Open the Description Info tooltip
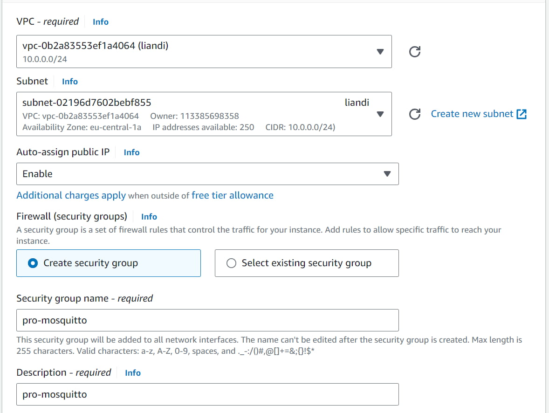 coord(132,372)
